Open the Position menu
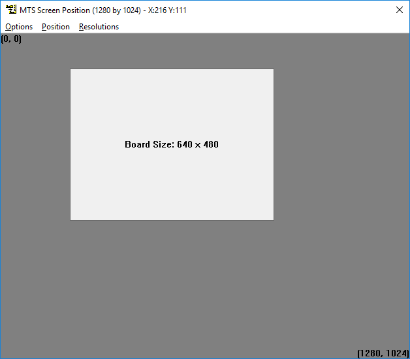410x359 pixels. point(55,27)
